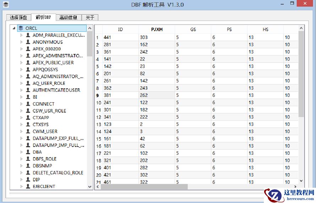Screen dimensions: 316x203
Task: Select PJXH cell value 282
Action: click(x=157, y=168)
